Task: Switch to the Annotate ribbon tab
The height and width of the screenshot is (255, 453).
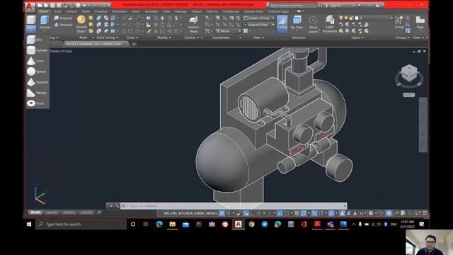Action: coord(151,11)
